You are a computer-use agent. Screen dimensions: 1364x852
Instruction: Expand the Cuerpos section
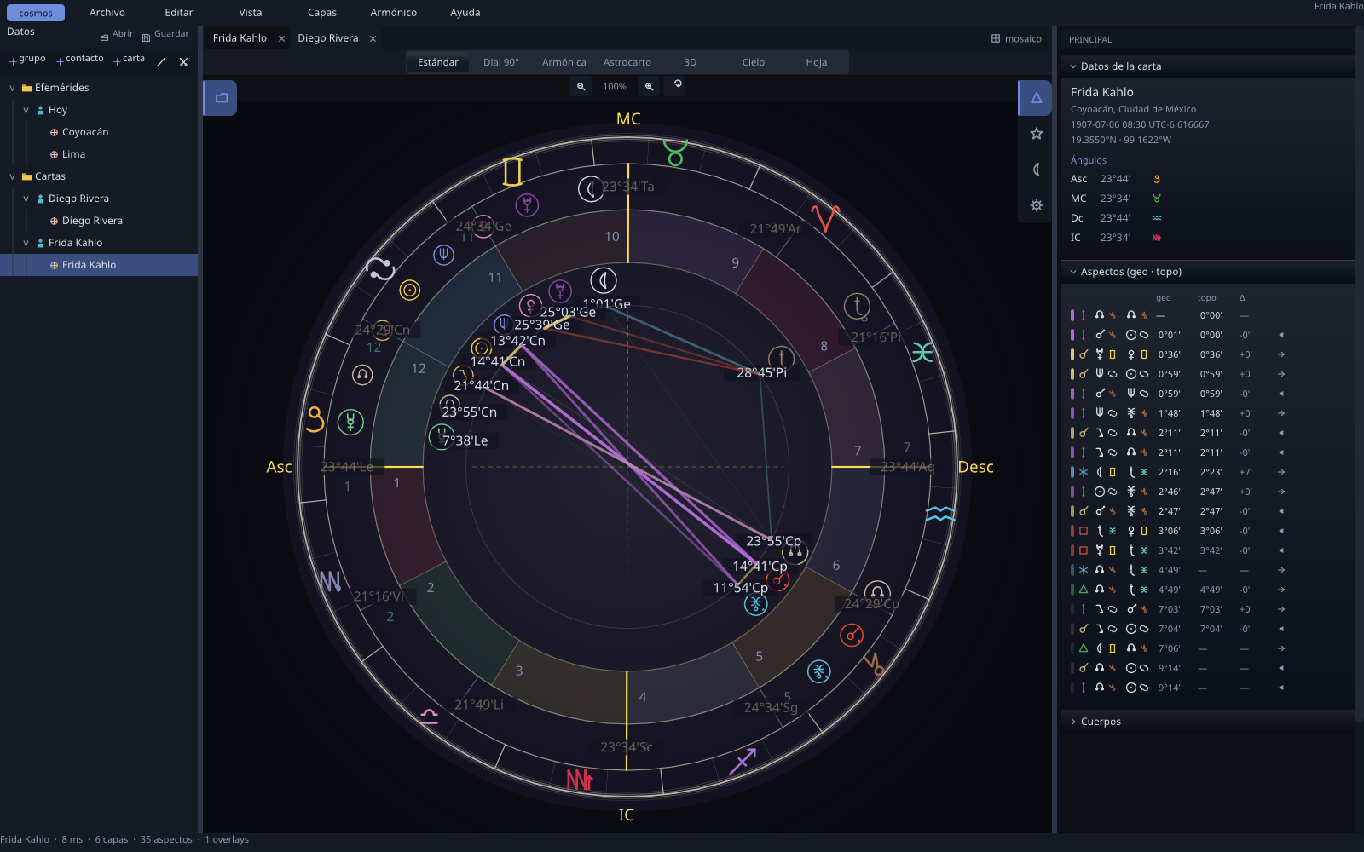click(1208, 722)
